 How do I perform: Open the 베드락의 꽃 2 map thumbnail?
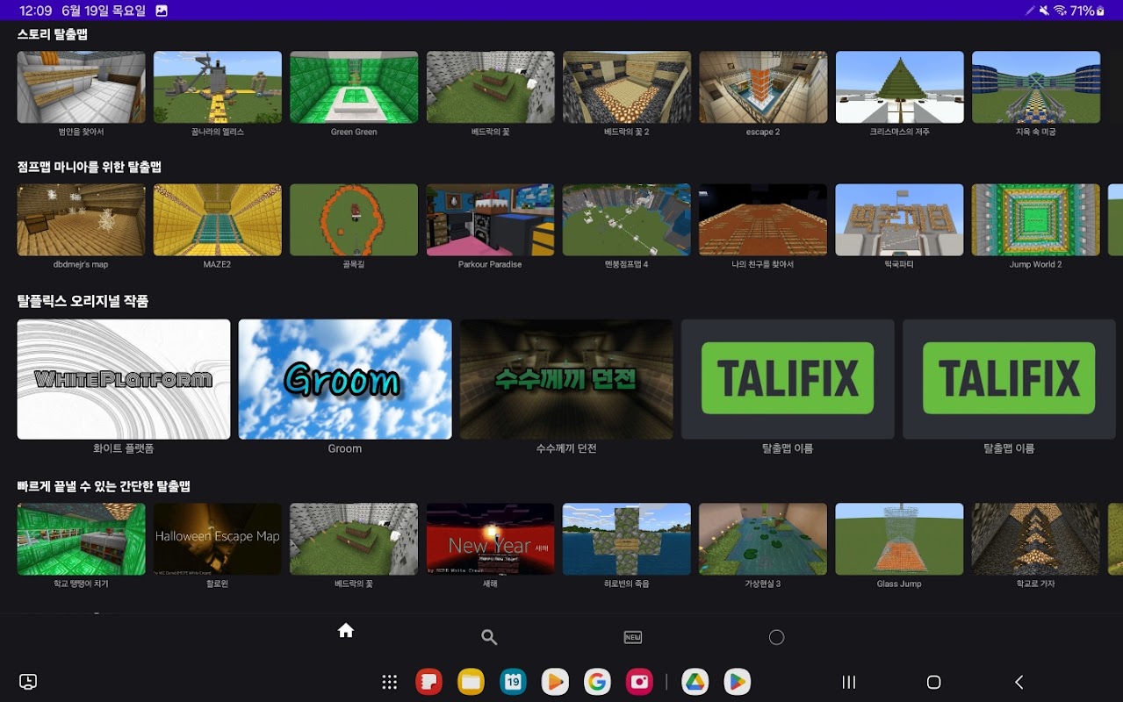coord(627,87)
